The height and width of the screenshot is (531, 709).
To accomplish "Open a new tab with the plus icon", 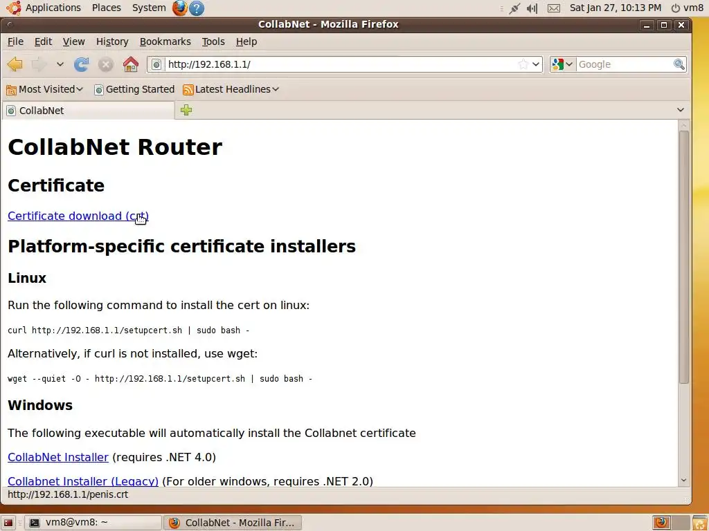I will tap(186, 110).
